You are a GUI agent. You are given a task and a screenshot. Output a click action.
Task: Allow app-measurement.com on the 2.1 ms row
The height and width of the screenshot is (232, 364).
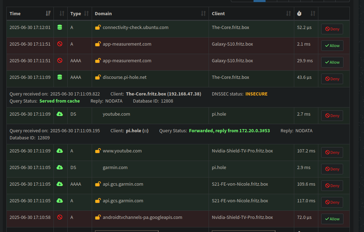point(332,46)
